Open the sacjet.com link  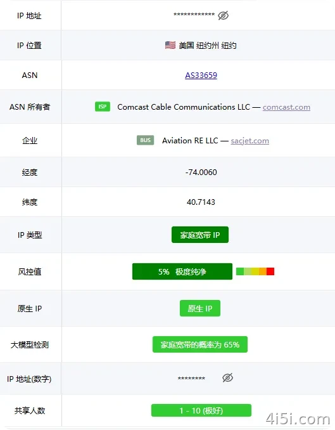tap(250, 141)
